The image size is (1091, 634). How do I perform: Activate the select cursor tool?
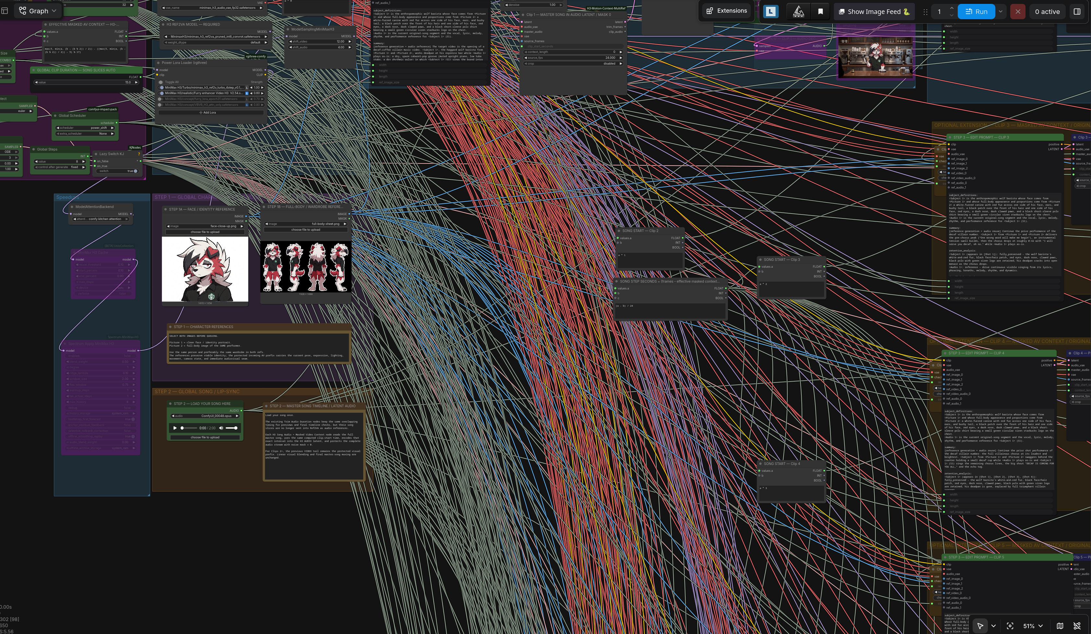click(x=980, y=626)
